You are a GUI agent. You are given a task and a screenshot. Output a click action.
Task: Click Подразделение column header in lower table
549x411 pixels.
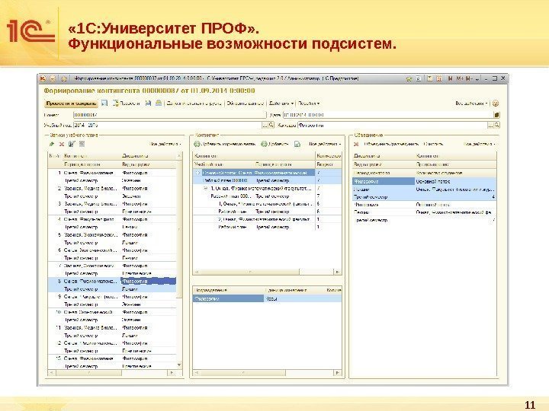(228, 290)
